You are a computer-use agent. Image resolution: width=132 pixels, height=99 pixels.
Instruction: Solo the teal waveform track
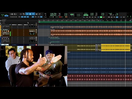[x=6, y=39]
